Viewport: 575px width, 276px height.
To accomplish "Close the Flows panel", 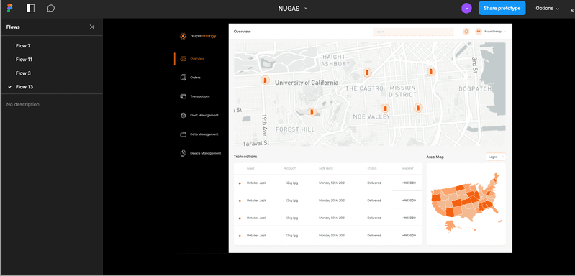I will [92, 27].
